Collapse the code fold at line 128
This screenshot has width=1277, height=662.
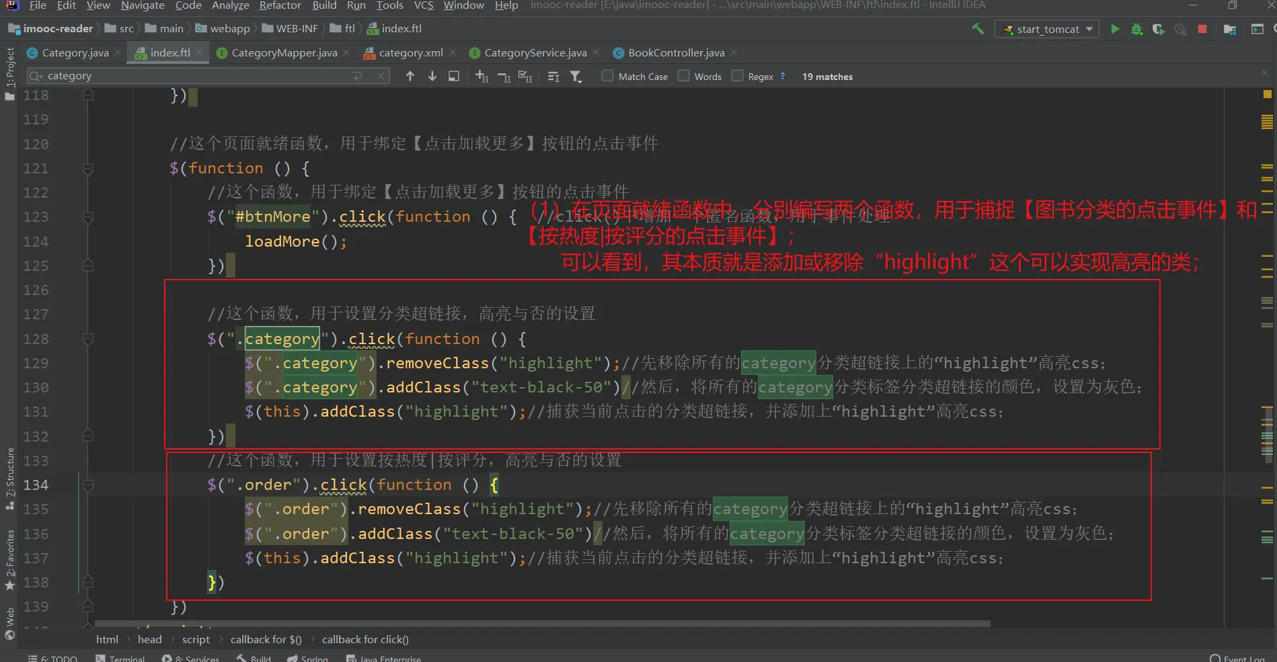88,339
